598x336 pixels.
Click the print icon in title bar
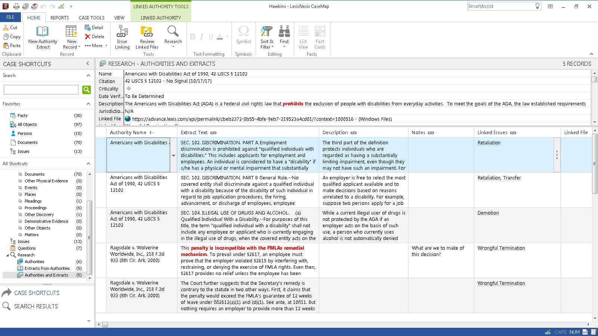(x=16, y=6)
